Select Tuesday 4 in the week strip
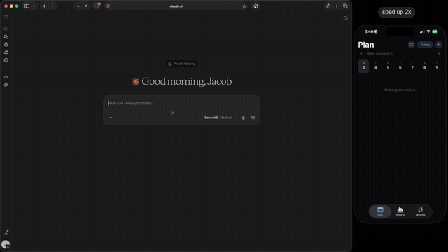The width and height of the screenshot is (448, 252). pyautogui.click(x=376, y=66)
